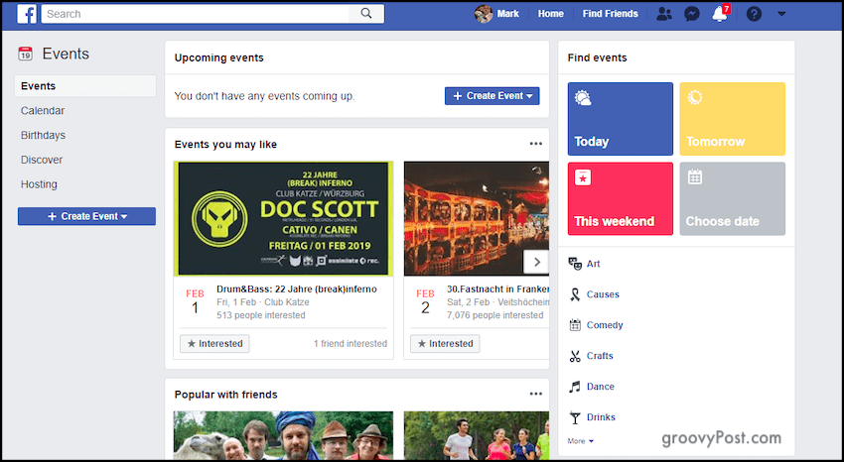Open the friend requests icon
This screenshot has height=462, width=844.
[x=664, y=14]
